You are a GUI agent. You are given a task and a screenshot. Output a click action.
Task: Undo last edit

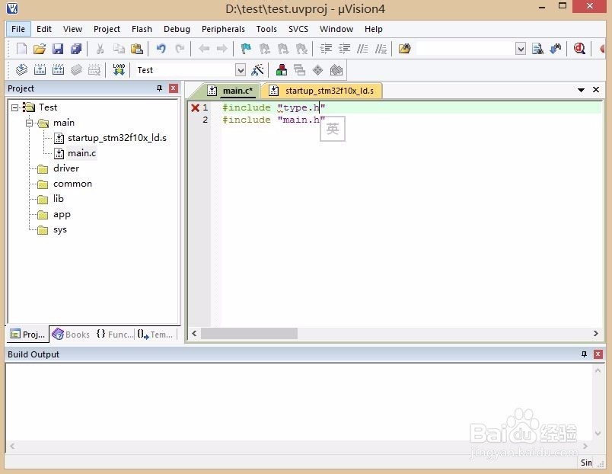click(161, 49)
